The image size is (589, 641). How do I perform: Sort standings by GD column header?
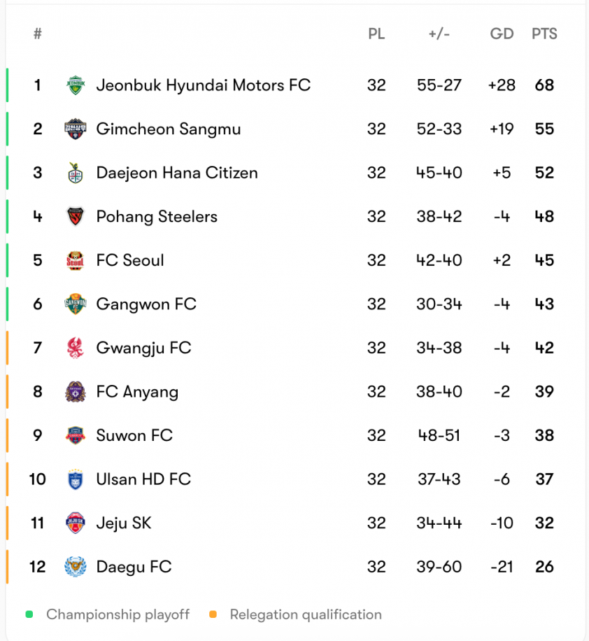[502, 34]
